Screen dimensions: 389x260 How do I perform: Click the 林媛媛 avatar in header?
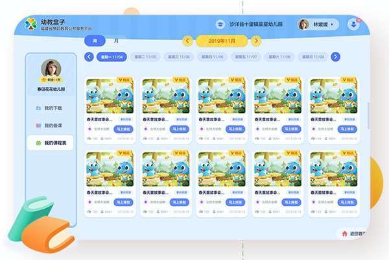point(303,24)
